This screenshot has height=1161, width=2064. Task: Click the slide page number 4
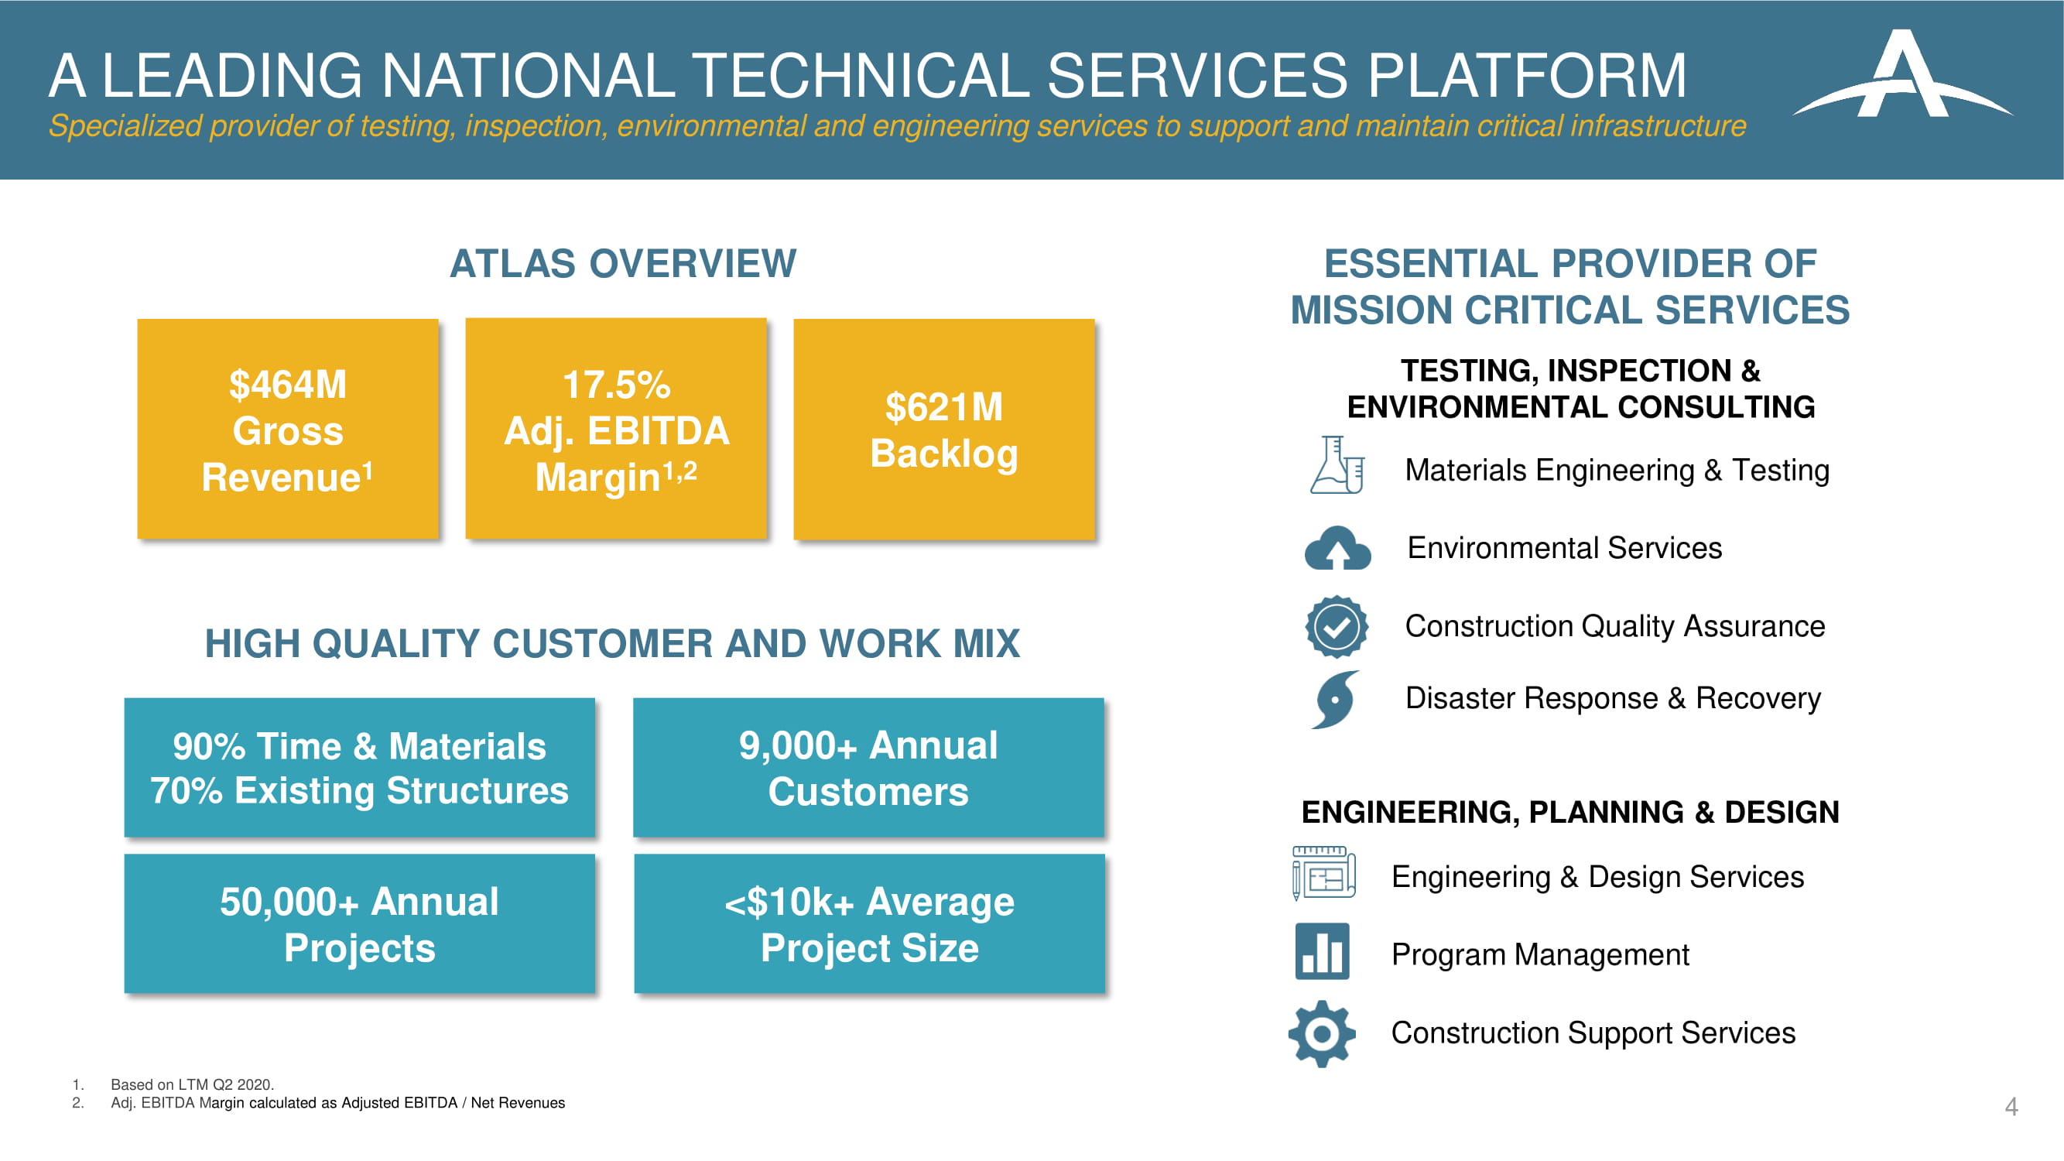point(2011,1107)
